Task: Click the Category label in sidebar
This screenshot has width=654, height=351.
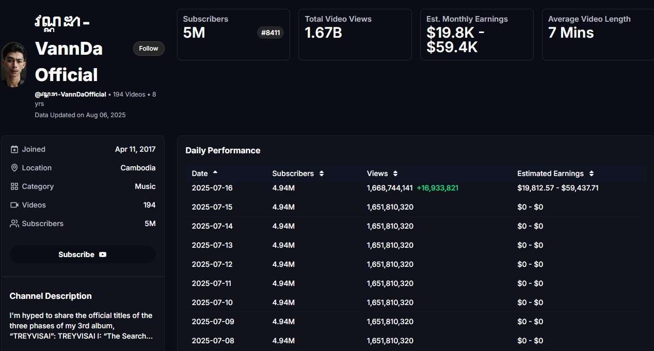Action: point(38,186)
